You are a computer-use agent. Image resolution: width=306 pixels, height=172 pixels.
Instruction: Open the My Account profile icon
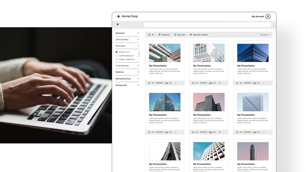tap(268, 16)
